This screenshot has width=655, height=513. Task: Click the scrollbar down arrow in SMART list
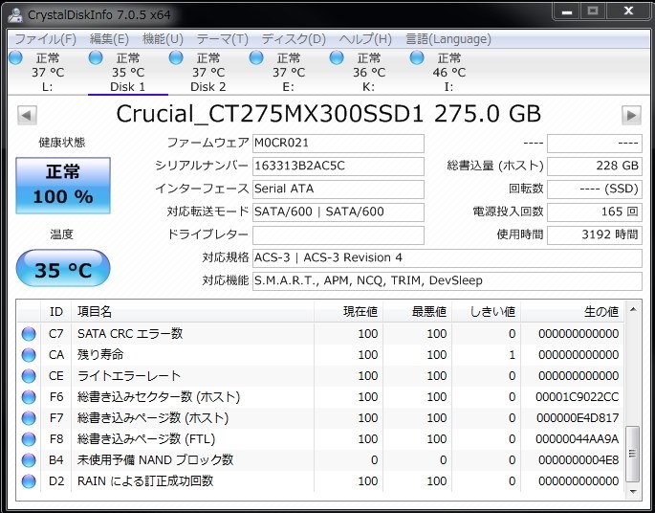coord(633,492)
